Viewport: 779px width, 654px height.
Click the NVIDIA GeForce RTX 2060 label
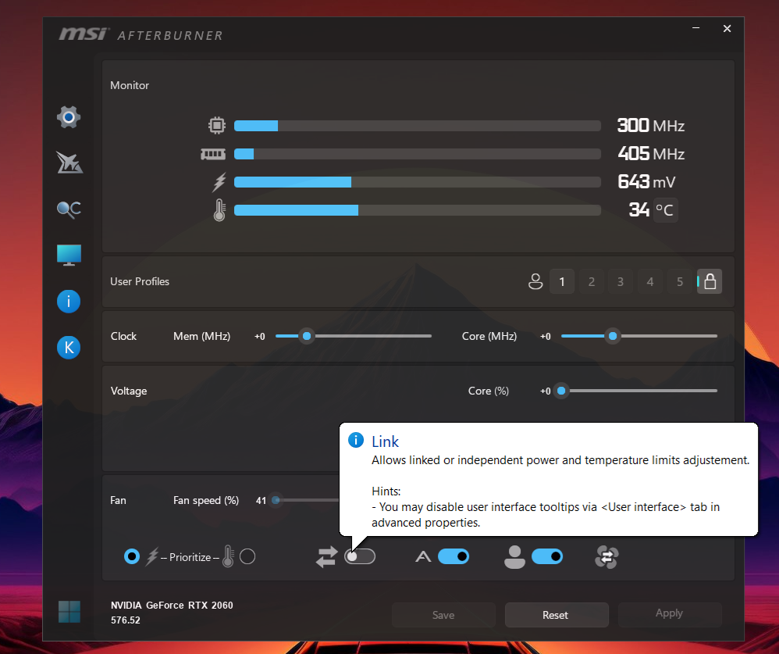172,606
